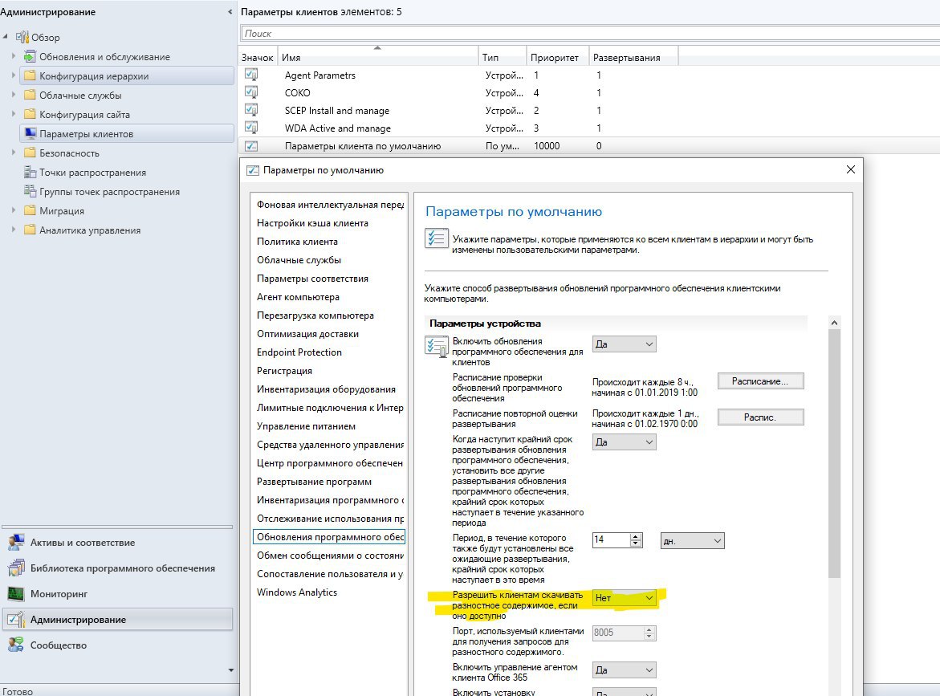Viewport: 940px width, 696px height.
Task: Select Точки распространения tree item
Action: (x=92, y=172)
